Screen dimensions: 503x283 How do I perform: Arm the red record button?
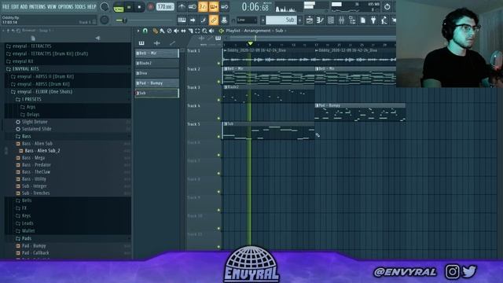pyautogui.click(x=150, y=7)
